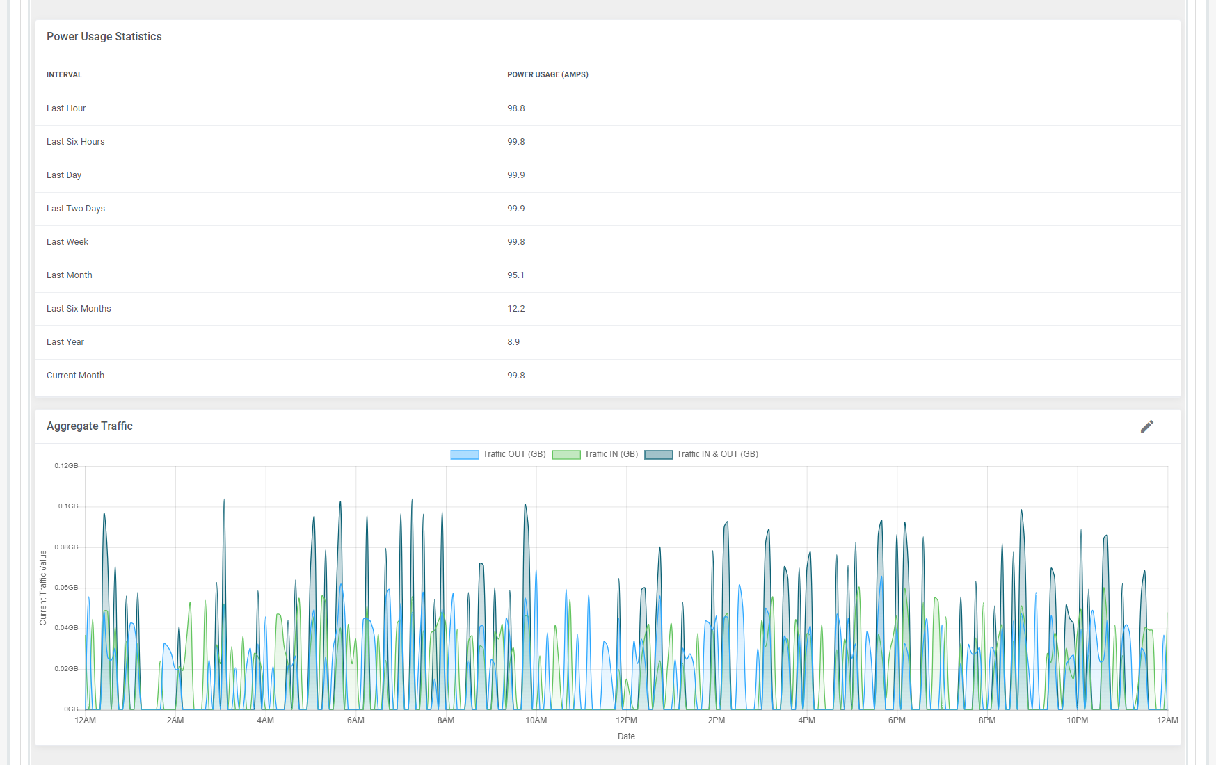Image resolution: width=1216 pixels, height=765 pixels.
Task: Click the Last Week interval label
Action: (67, 242)
